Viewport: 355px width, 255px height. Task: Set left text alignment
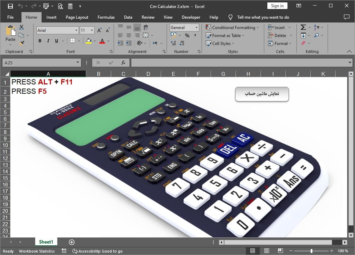coord(121,35)
